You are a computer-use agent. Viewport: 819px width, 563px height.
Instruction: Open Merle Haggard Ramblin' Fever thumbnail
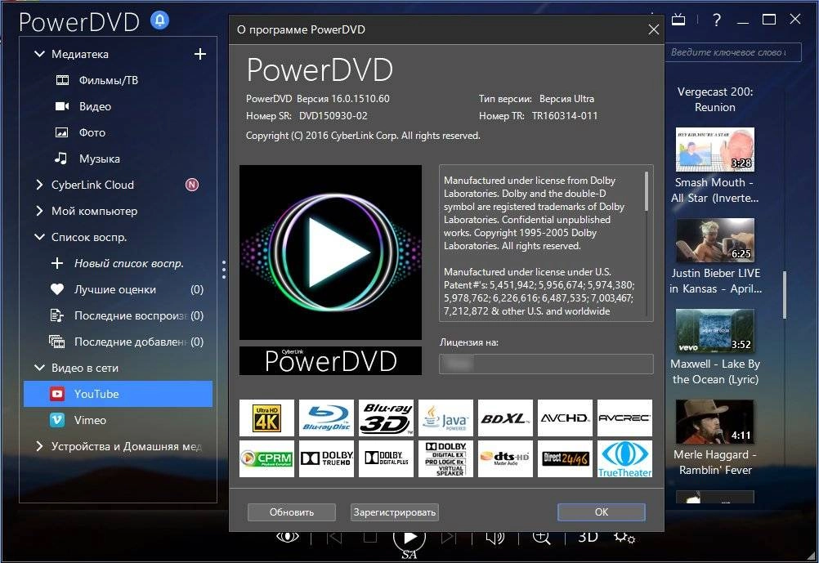coord(714,422)
